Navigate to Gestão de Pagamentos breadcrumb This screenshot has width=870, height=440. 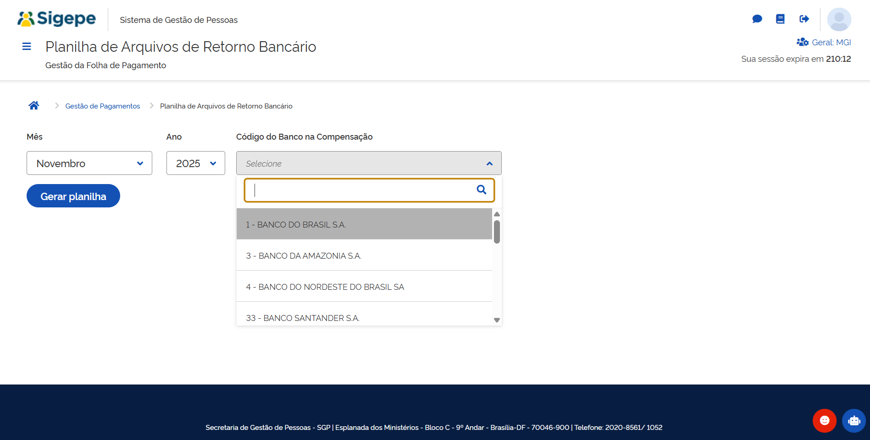[102, 106]
